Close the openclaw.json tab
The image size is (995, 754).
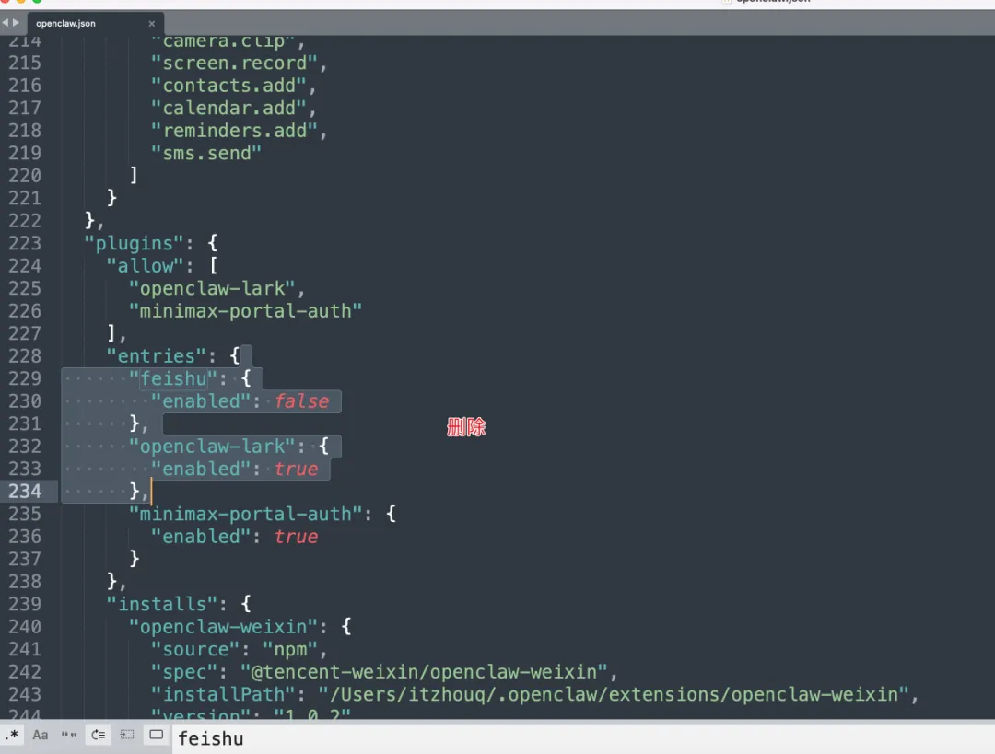(x=152, y=23)
